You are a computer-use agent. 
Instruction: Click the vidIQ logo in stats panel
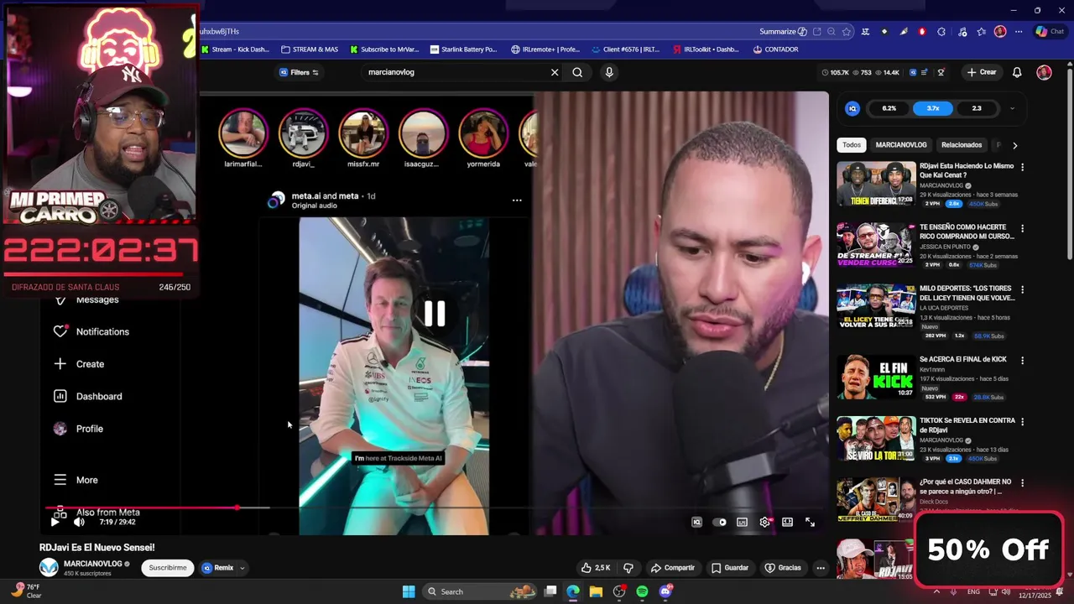[x=852, y=108]
